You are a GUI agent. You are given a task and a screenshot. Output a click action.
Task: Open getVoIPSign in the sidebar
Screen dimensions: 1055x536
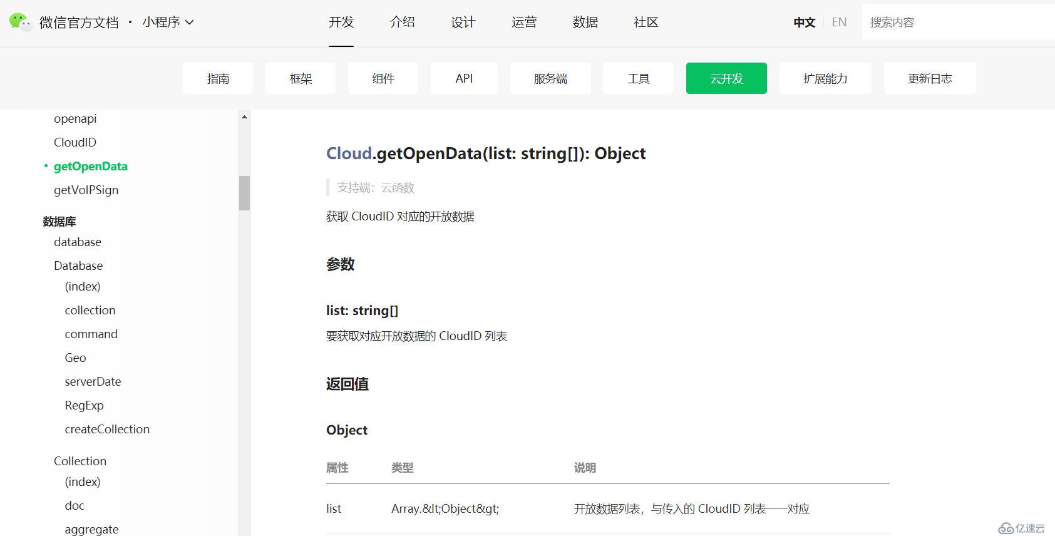coord(86,190)
